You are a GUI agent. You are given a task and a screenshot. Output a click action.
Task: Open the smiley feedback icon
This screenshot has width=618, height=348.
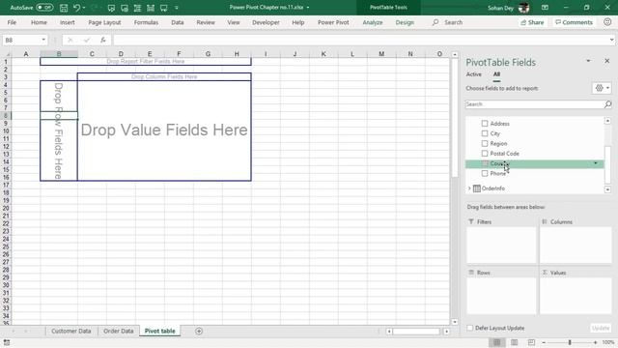pyautogui.click(x=607, y=22)
